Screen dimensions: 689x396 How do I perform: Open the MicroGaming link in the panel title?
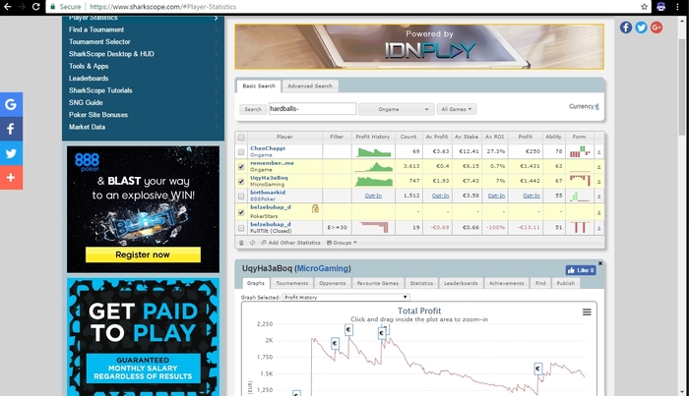coord(323,268)
